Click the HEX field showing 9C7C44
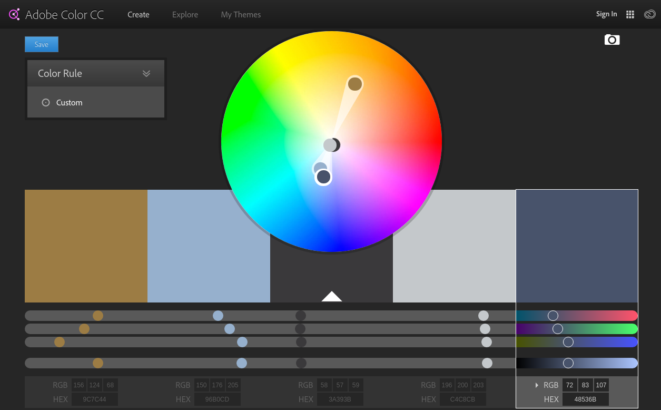 (95, 399)
